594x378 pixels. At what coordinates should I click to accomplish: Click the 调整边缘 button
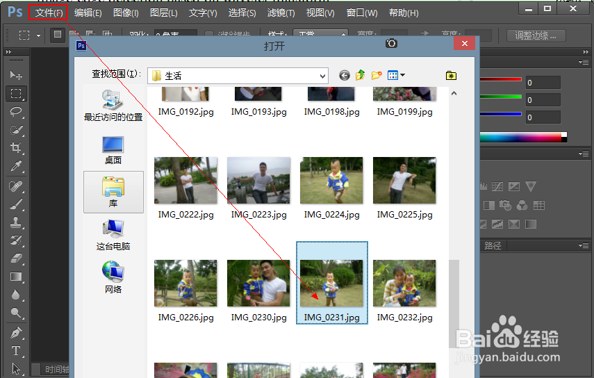[536, 35]
